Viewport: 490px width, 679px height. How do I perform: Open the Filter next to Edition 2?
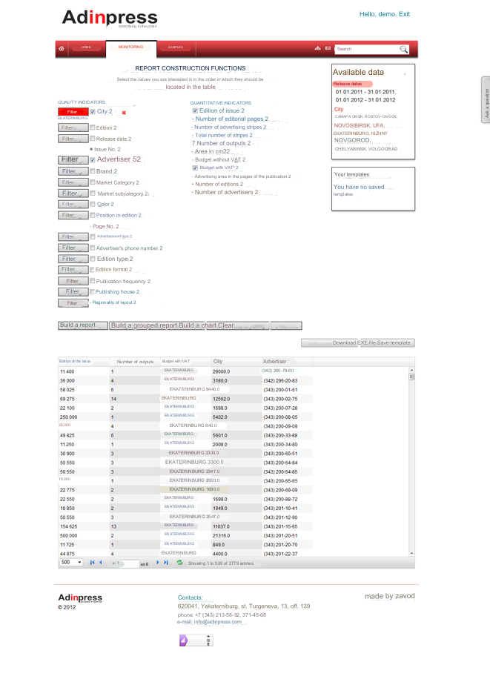[x=73, y=127]
